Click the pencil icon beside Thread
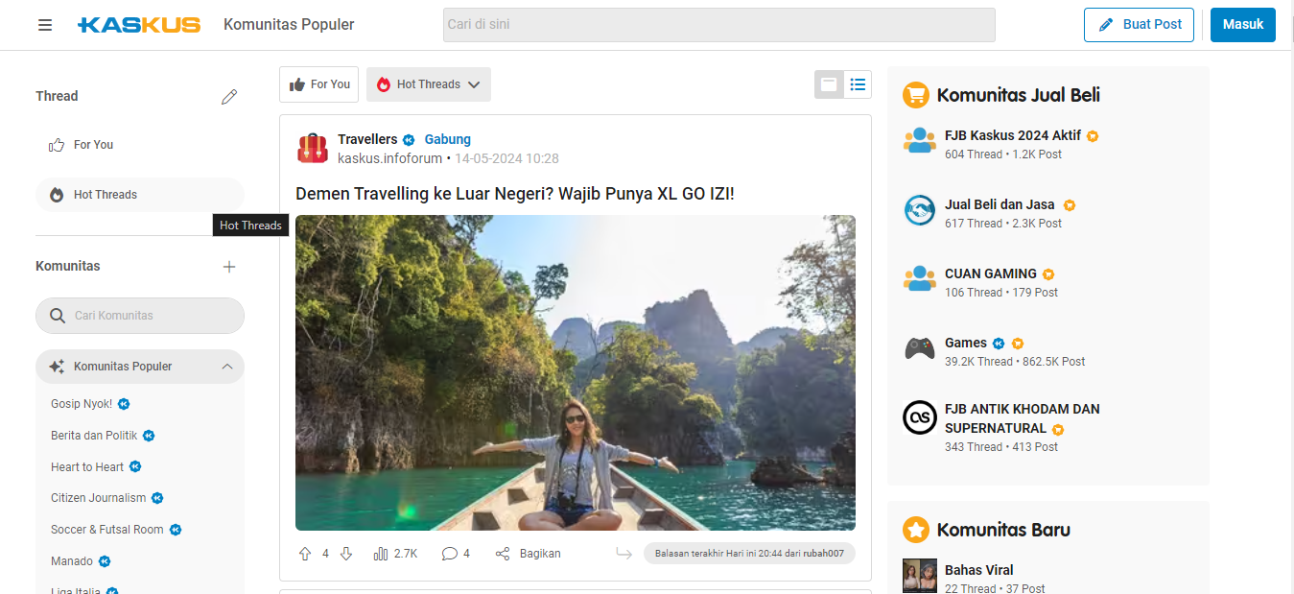This screenshot has width=1294, height=594. pos(228,96)
